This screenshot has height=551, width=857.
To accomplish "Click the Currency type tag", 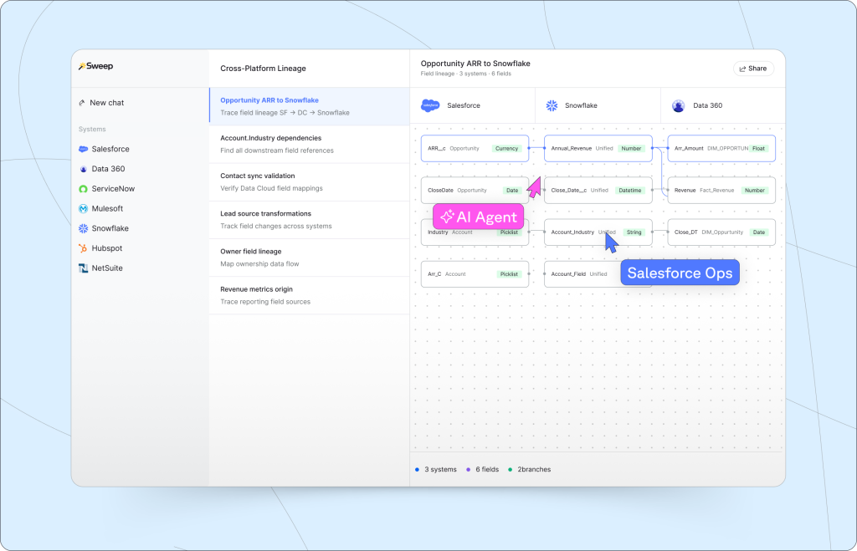I will (x=506, y=149).
